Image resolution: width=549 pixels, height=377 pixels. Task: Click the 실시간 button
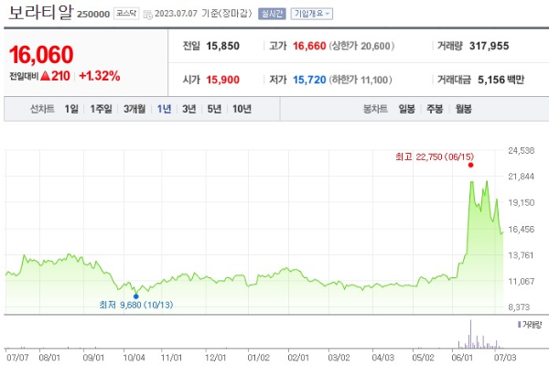click(272, 14)
